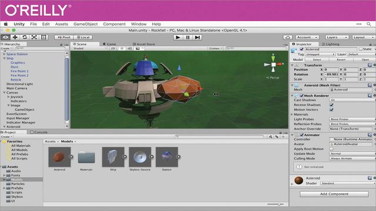The image size is (376, 211).
Task: Toggle Receive Shadows checkbox
Action: click(331, 105)
